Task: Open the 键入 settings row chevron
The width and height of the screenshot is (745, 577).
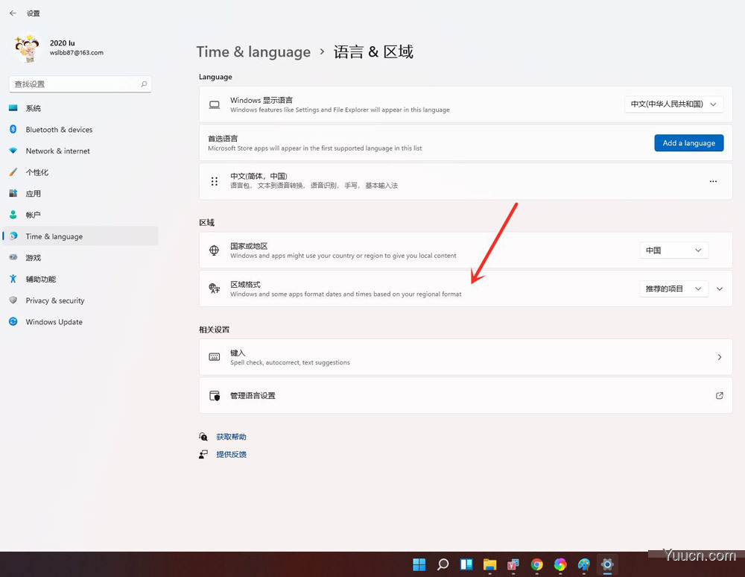Action: point(720,357)
